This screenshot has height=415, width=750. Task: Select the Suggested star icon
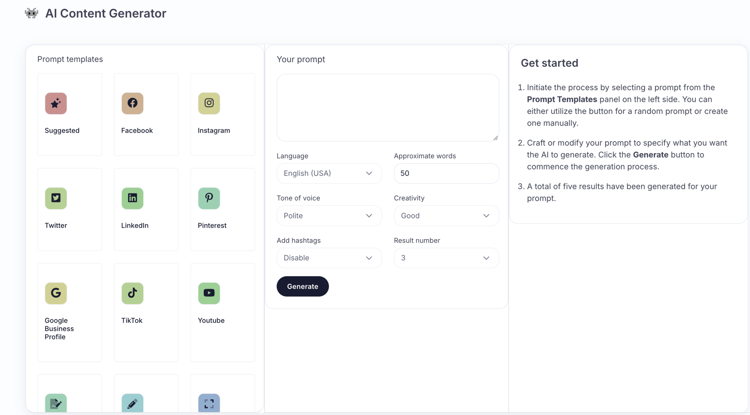pos(56,103)
